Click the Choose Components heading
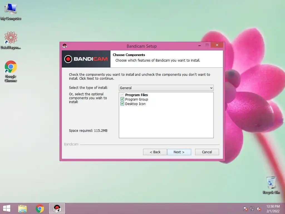285x214 pixels. (129, 55)
